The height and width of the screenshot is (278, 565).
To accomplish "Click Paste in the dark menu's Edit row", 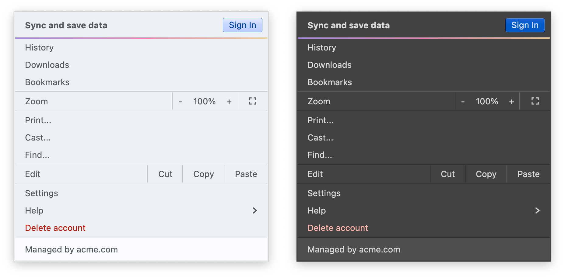I will [x=528, y=174].
